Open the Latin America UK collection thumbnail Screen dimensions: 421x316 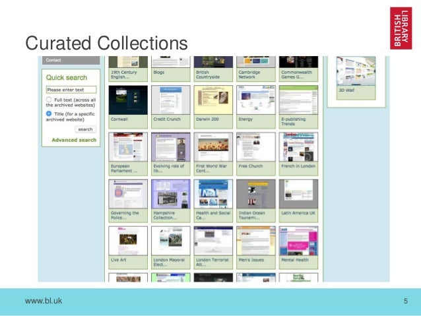(298, 194)
